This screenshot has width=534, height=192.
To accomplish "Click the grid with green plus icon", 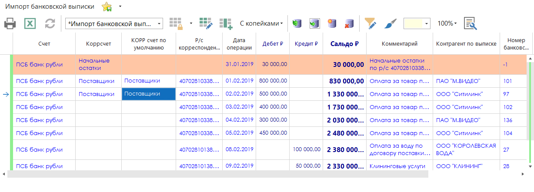I will [x=226, y=23].
